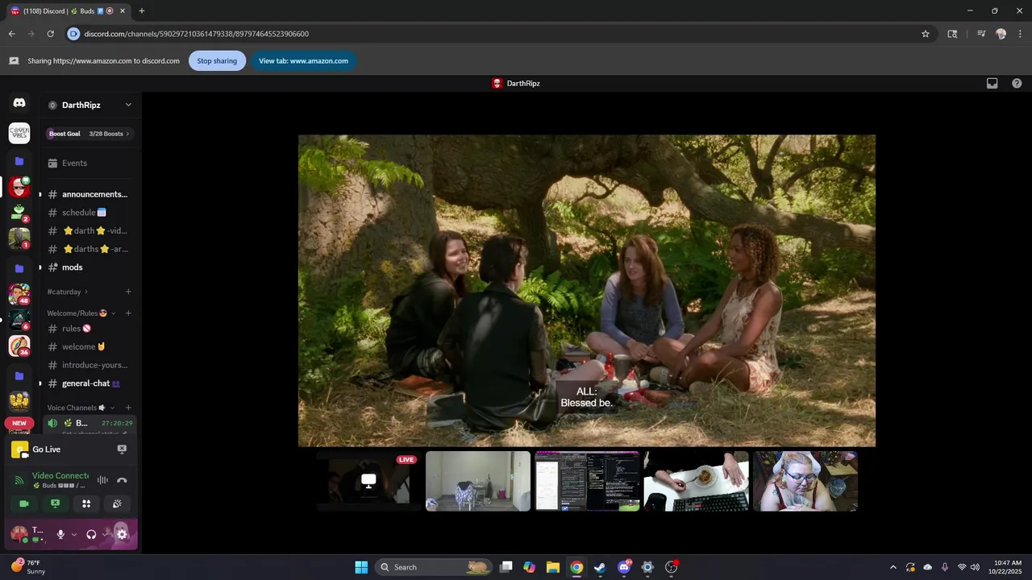Open Discord help question mark icon
This screenshot has height=580, width=1032.
click(x=1017, y=83)
